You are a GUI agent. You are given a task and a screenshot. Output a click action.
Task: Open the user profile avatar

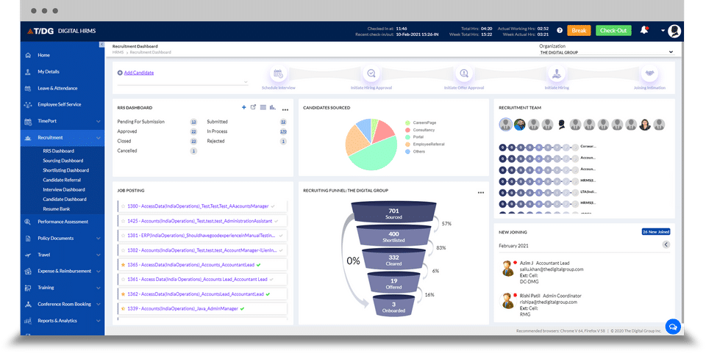click(x=674, y=31)
